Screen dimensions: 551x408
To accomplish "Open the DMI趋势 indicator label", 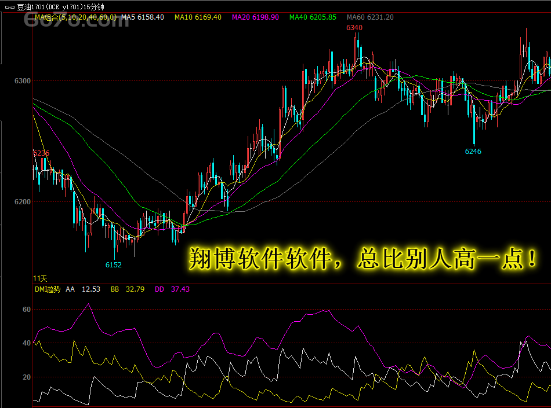I will [48, 289].
